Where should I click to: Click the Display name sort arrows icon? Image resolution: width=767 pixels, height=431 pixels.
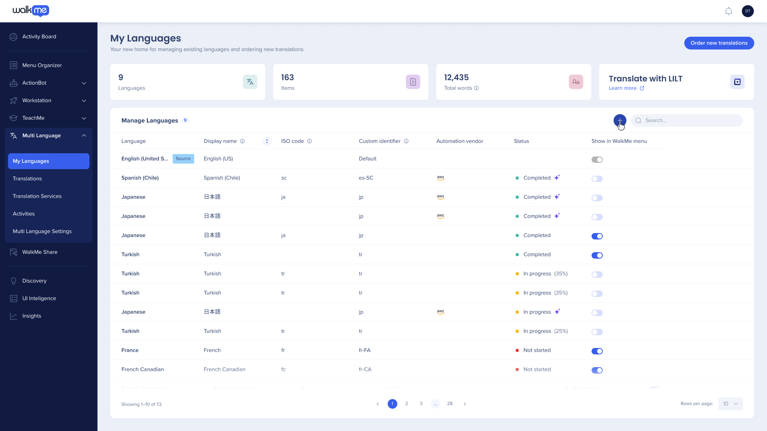(x=267, y=141)
